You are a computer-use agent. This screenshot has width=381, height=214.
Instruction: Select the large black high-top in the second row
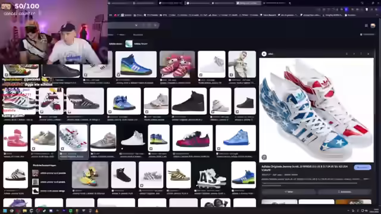click(189, 101)
